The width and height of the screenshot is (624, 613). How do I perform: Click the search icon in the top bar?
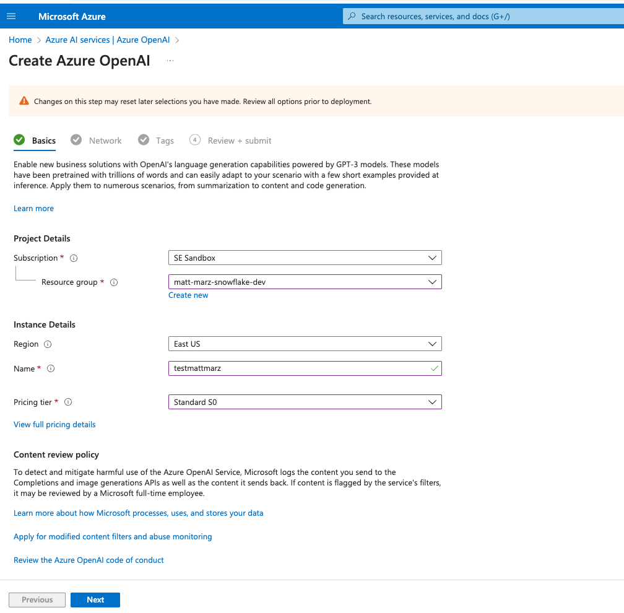[x=352, y=16]
